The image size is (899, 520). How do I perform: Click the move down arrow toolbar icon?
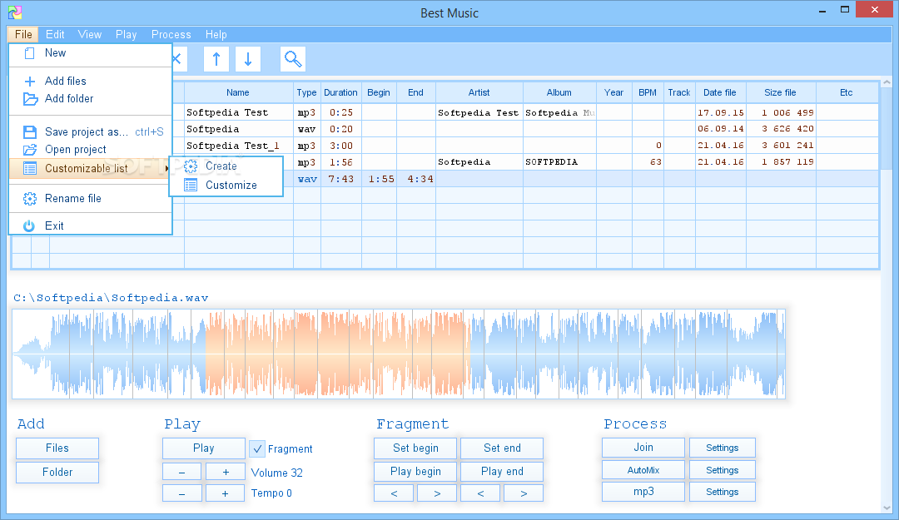click(248, 59)
